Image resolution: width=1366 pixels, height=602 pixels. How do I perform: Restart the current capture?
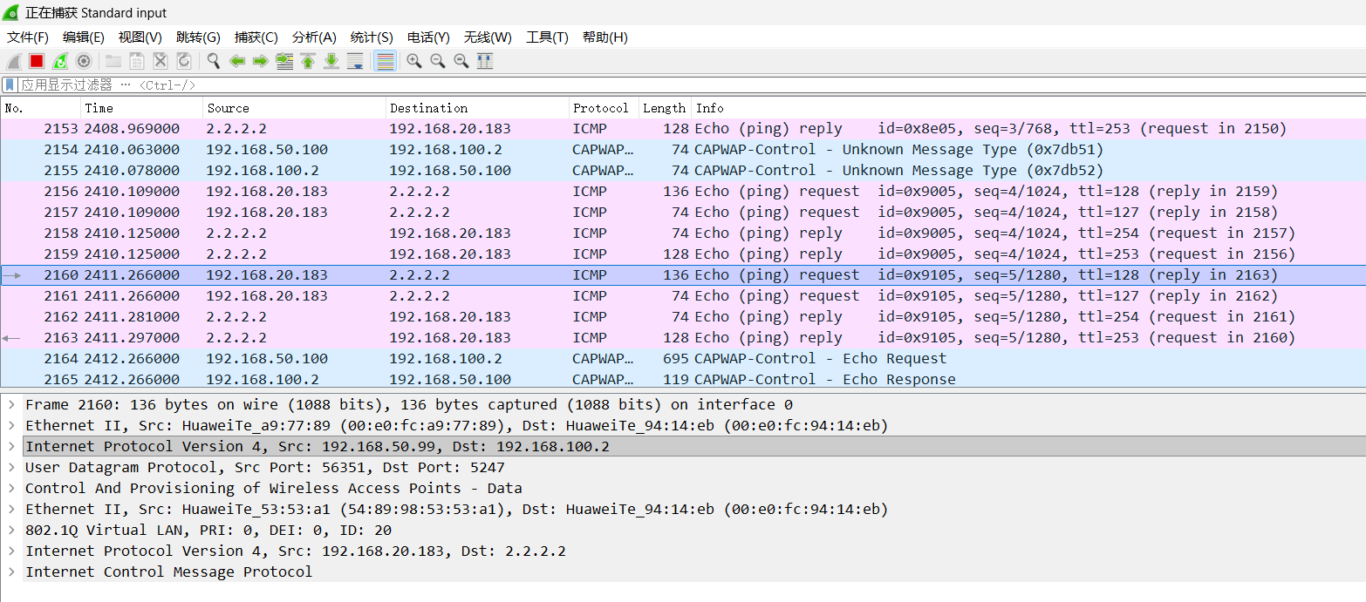[60, 61]
